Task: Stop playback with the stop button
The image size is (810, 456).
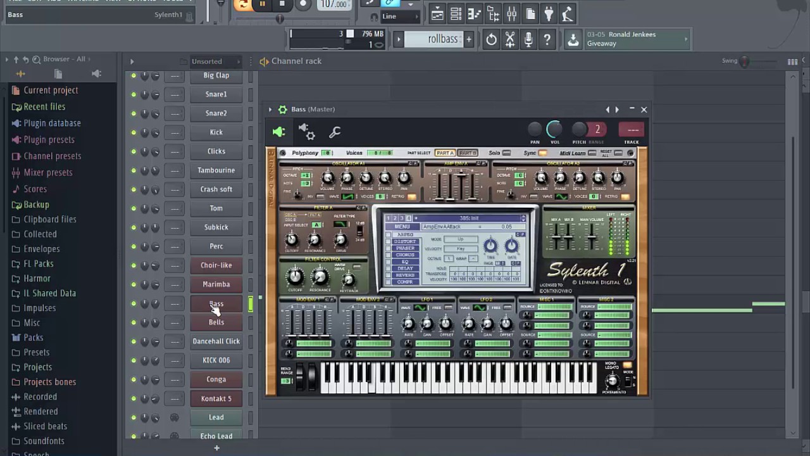Action: coord(282,4)
